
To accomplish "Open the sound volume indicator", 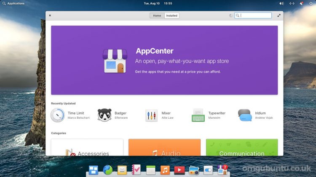I will click(x=281, y=3).
